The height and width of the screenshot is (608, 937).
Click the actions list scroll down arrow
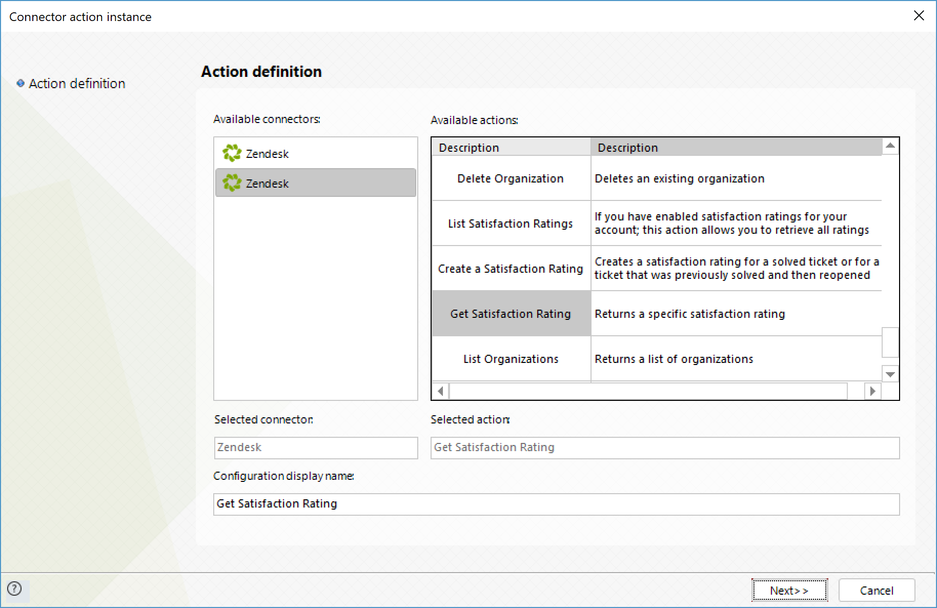click(890, 374)
